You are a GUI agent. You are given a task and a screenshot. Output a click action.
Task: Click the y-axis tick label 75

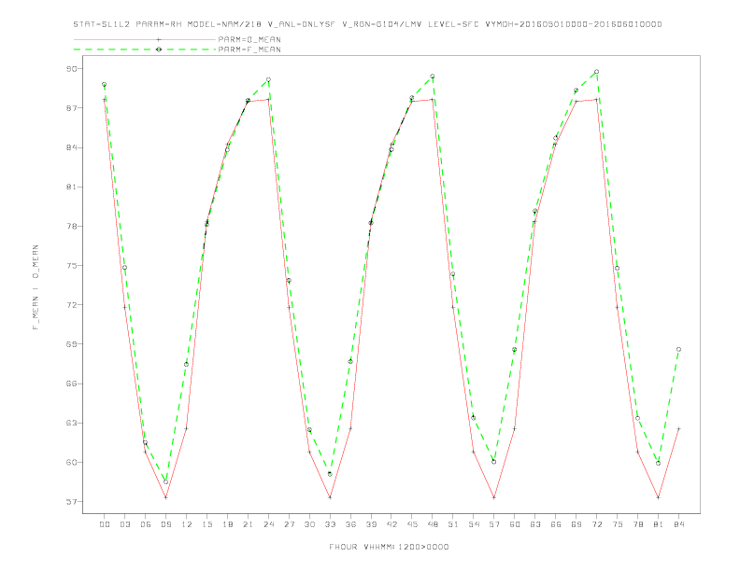point(71,265)
